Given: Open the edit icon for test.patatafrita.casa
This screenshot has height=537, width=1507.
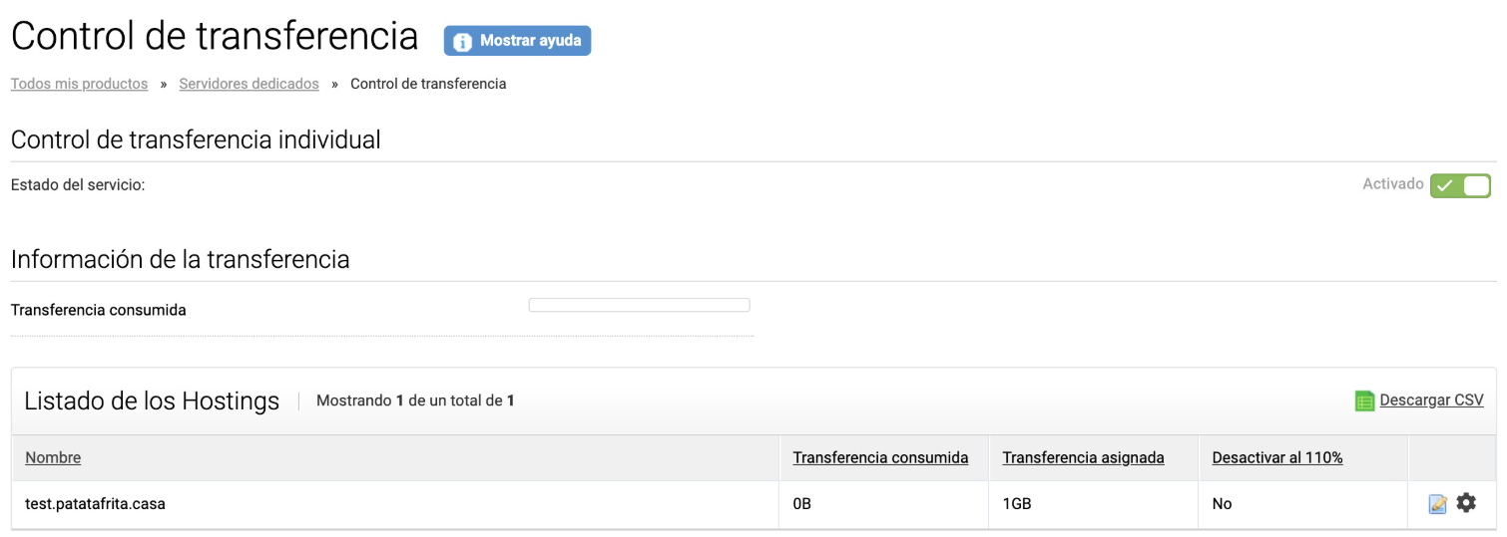Looking at the screenshot, I should (x=1438, y=504).
